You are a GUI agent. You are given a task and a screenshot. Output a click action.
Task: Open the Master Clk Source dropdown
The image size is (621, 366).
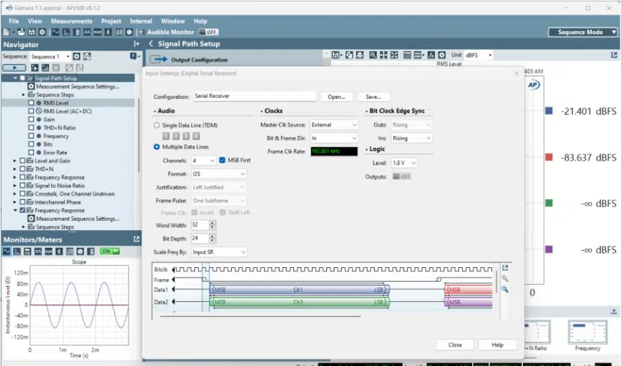(334, 125)
